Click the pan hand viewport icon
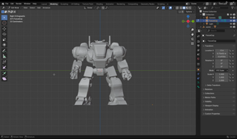The width and height of the screenshot is (237, 139). click(193, 34)
